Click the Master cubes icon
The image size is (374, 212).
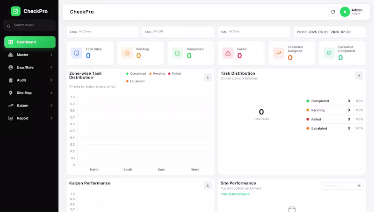click(x=11, y=55)
